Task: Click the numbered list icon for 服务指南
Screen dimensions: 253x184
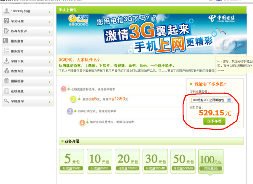Action: tap(6, 51)
